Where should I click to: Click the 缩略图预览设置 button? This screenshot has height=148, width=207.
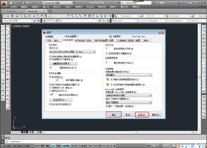click(63, 63)
